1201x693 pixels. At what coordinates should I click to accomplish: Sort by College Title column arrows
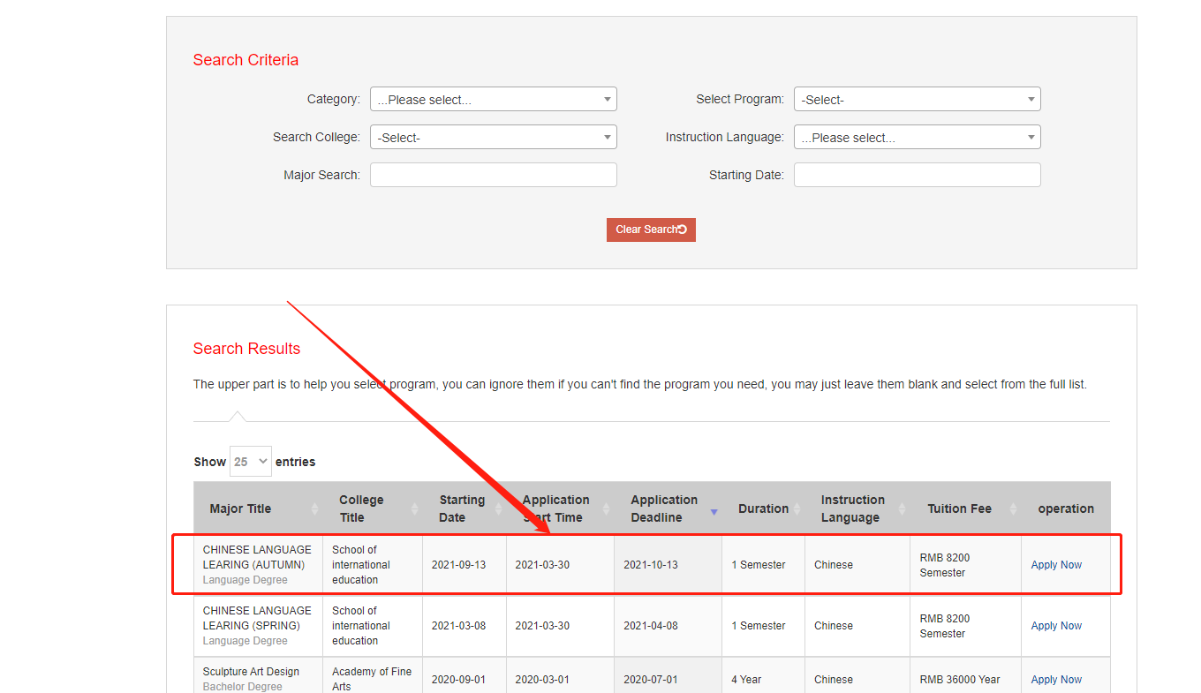pyautogui.click(x=414, y=509)
